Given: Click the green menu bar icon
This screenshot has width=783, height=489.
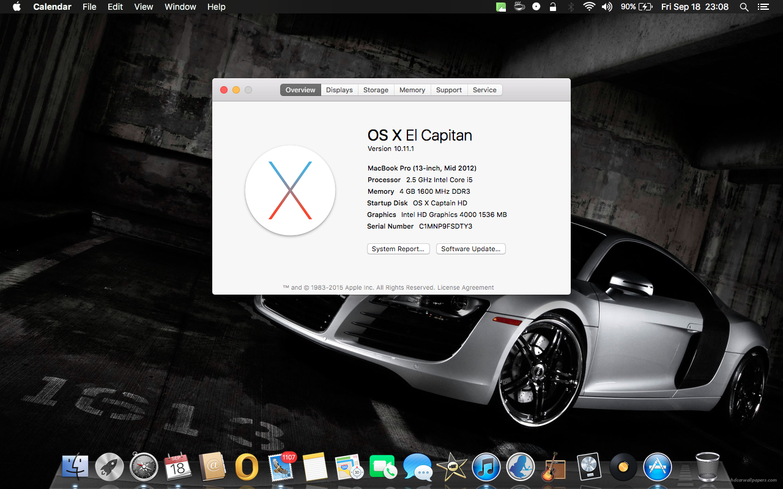Looking at the screenshot, I should pyautogui.click(x=501, y=7).
